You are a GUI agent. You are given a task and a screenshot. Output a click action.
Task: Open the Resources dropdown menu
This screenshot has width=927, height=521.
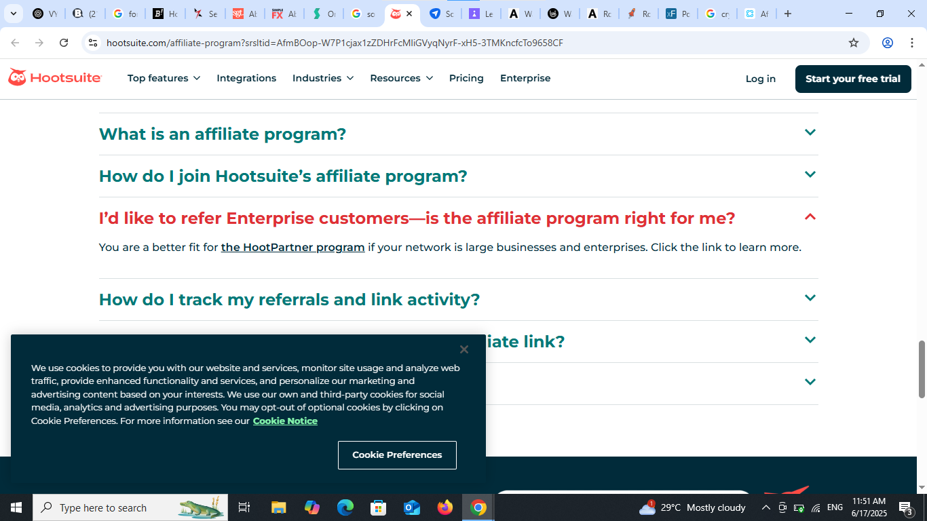tap(401, 78)
